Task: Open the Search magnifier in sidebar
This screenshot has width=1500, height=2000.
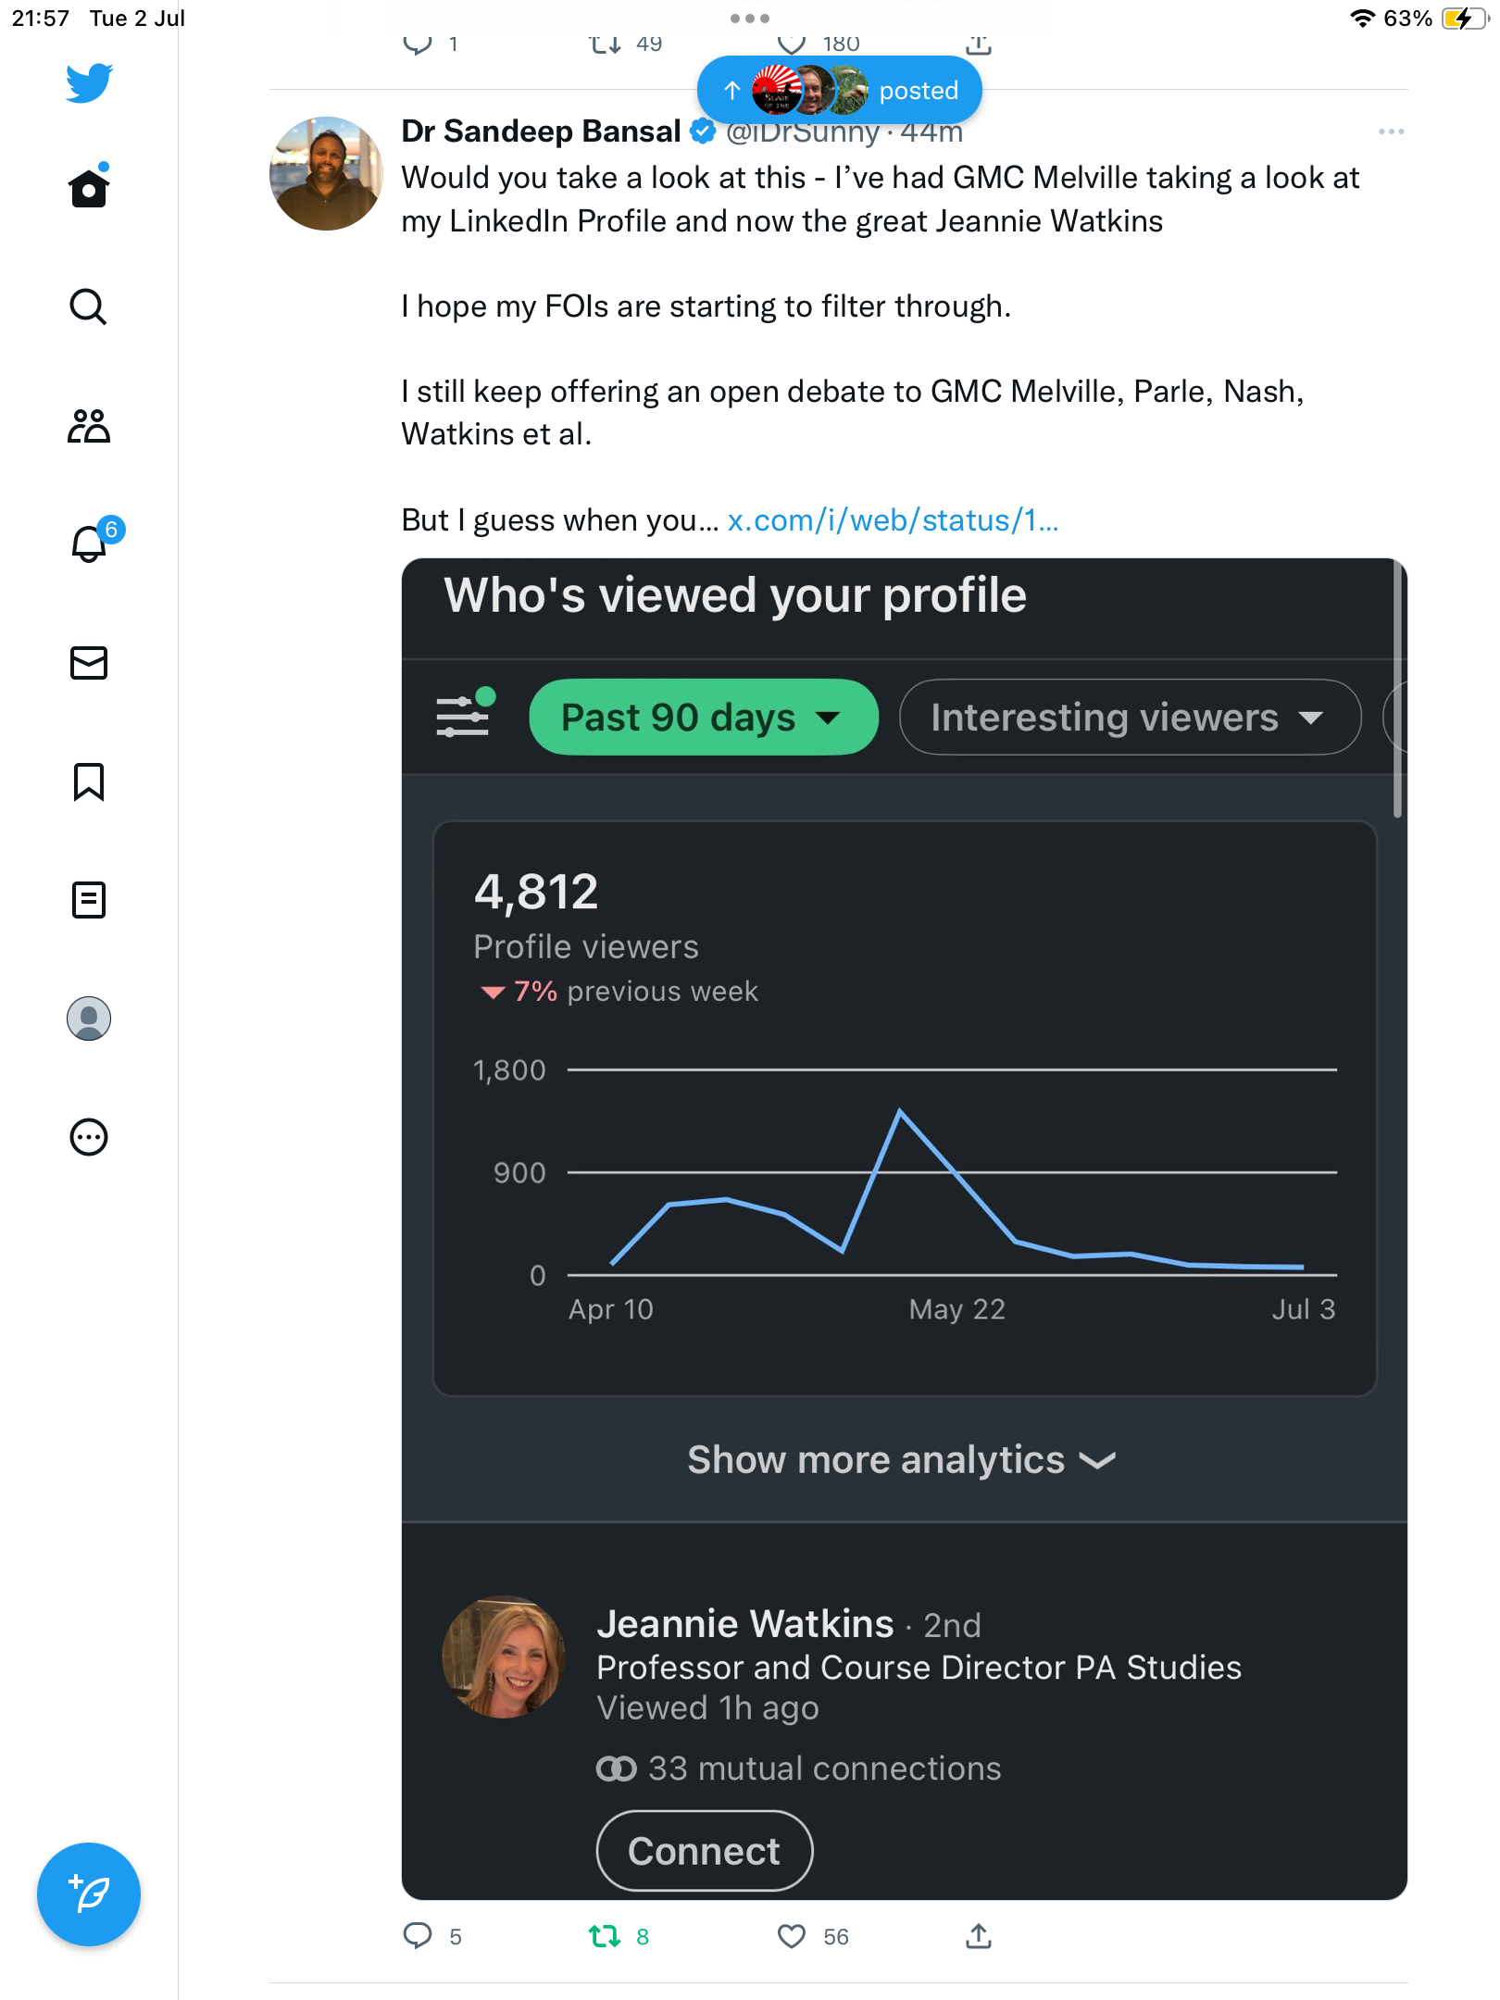Action: pos(89,306)
